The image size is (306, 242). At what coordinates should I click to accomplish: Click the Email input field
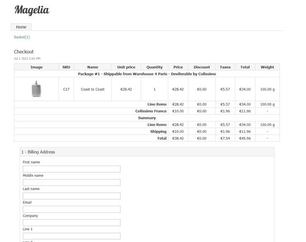pos(71,209)
